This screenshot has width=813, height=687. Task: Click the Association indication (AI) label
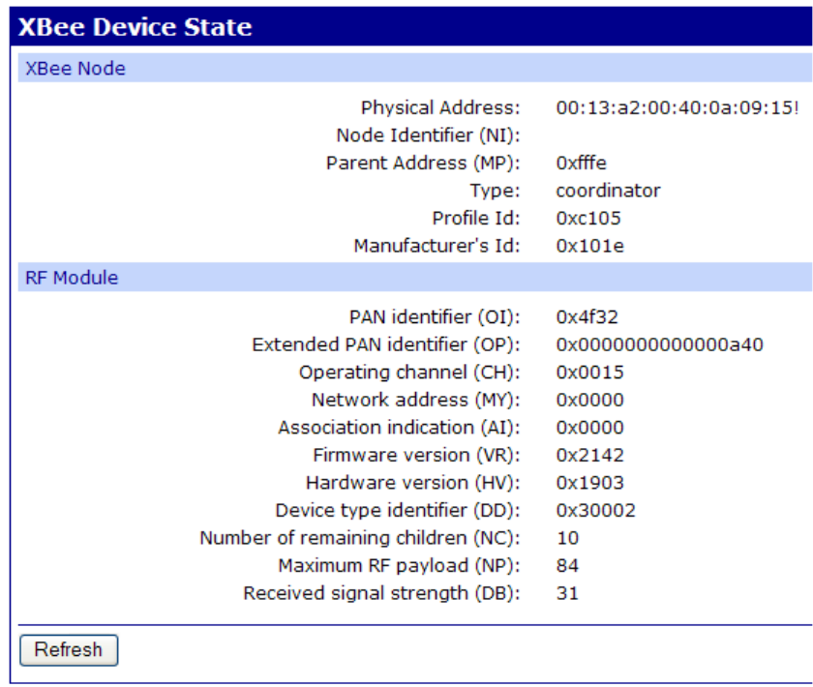coord(399,428)
